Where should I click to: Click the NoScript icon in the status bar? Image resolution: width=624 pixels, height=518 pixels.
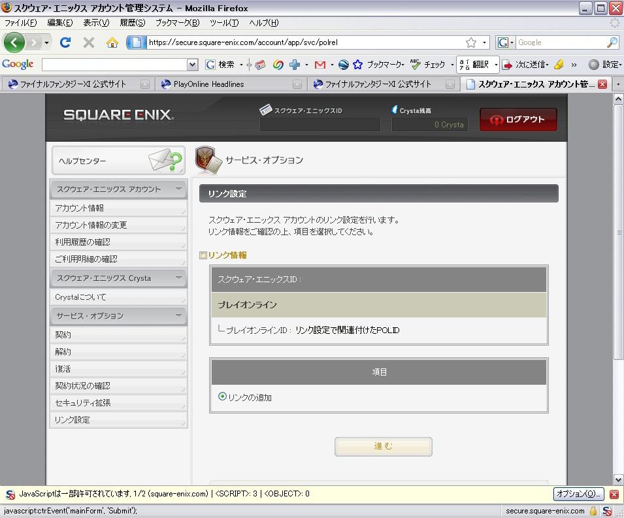pos(607,511)
